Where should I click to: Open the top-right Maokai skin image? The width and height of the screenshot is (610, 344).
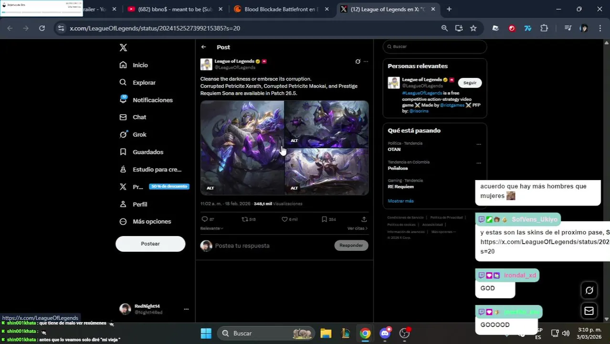tap(326, 124)
